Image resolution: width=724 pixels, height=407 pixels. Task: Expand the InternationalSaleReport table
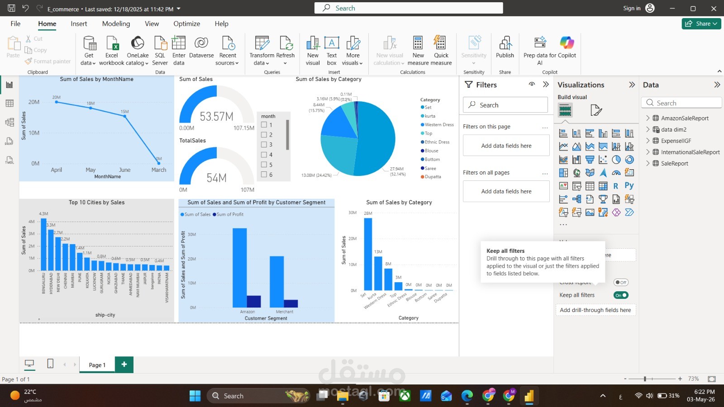pos(648,152)
